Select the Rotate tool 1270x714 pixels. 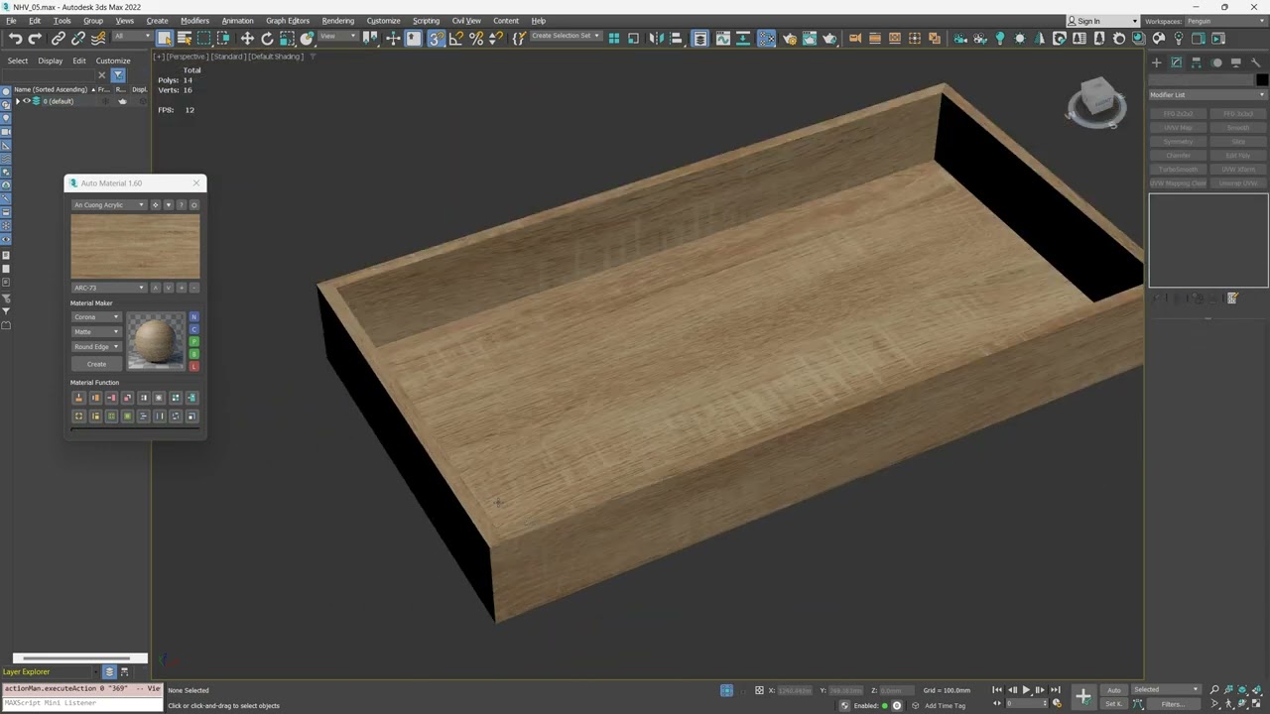(x=267, y=39)
